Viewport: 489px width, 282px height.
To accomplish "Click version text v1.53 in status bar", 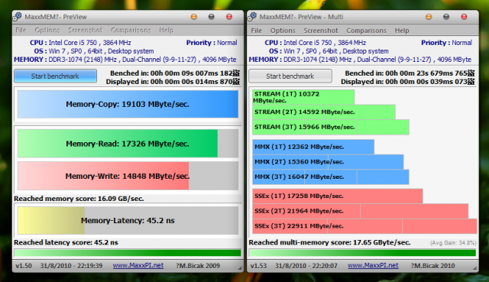I will click(x=258, y=266).
